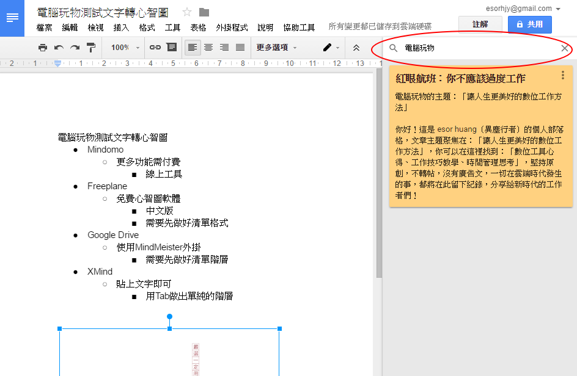577x376 pixels.
Task: Toggle left alignment
Action: pos(193,48)
